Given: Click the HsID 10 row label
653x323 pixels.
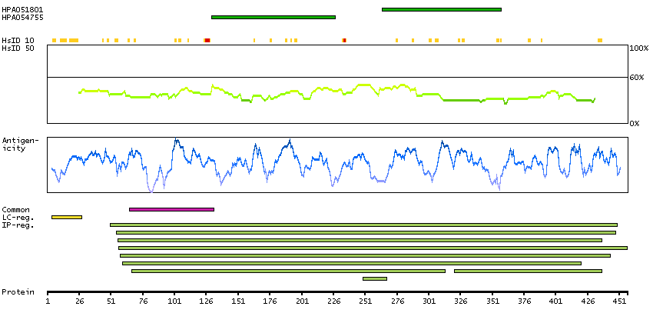Looking at the screenshot, I should 18,40.
